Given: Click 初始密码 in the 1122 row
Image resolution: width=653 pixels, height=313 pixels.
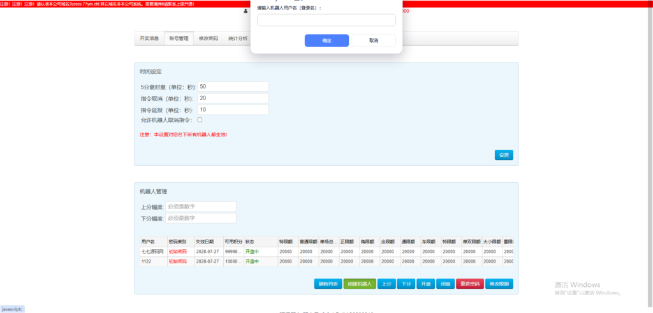Looking at the screenshot, I should tap(177, 261).
